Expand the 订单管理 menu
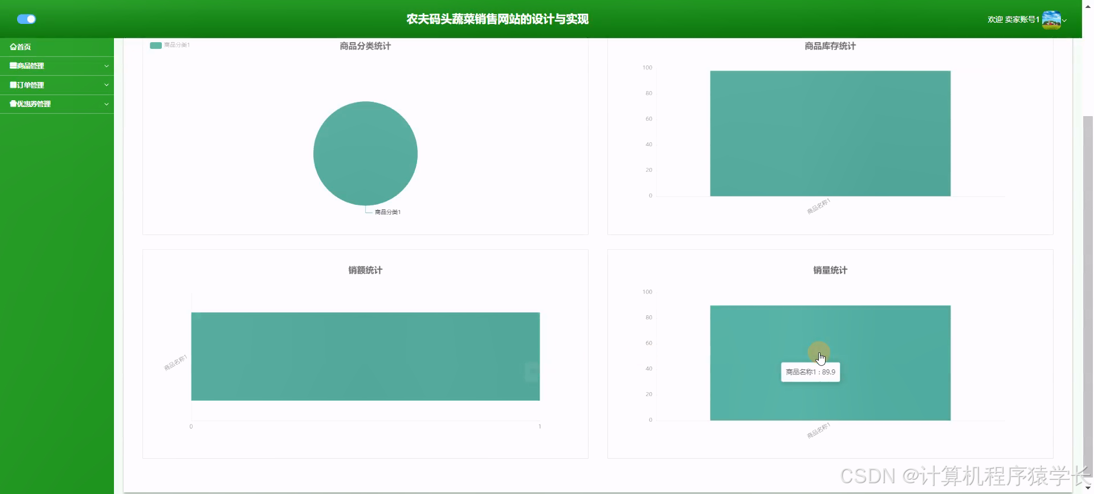This screenshot has height=494, width=1094. [x=57, y=85]
